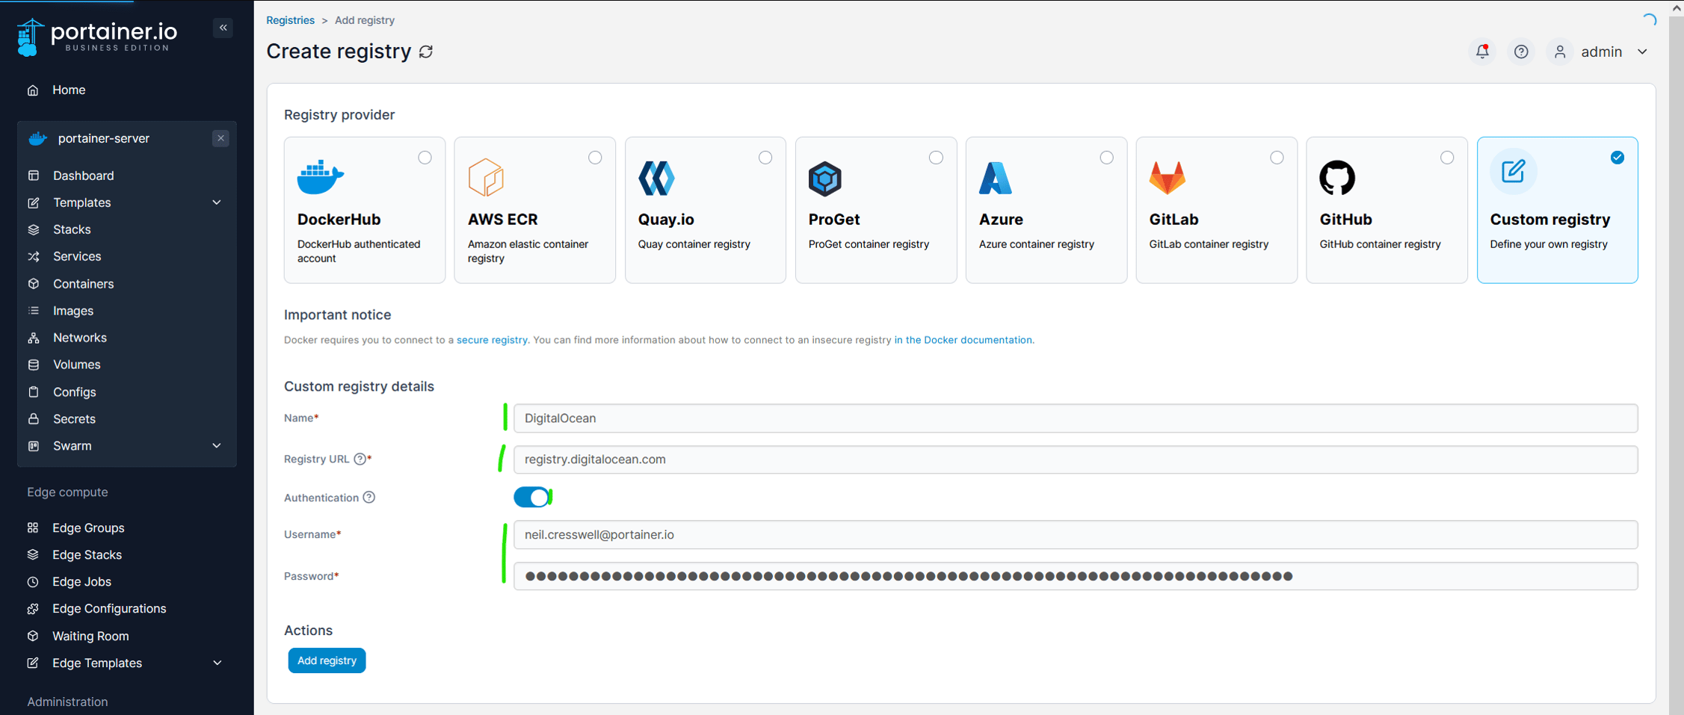This screenshot has height=715, width=1684.
Task: Click the Name input field
Action: [1076, 418]
